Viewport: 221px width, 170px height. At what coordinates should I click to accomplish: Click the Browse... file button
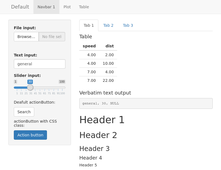pyautogui.click(x=26, y=37)
